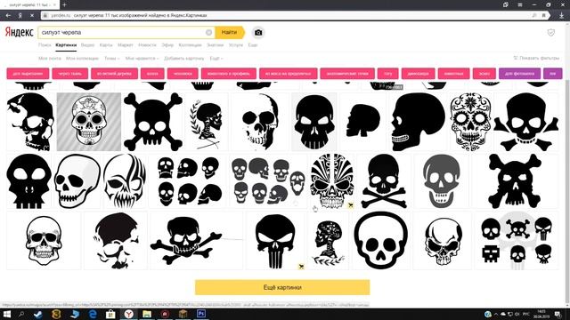Open the thick outline skull thumbnail in the bottom row

point(380,241)
